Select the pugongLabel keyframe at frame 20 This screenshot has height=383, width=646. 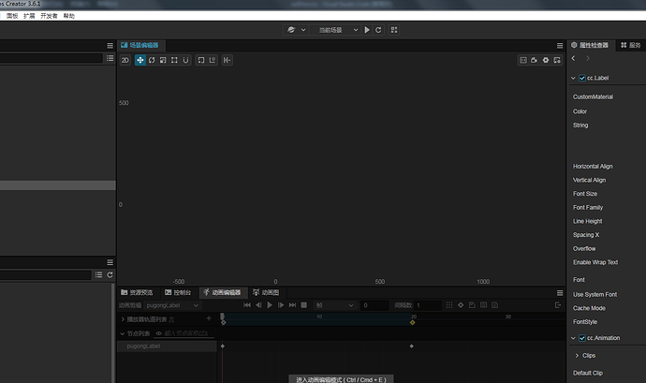[x=412, y=346]
